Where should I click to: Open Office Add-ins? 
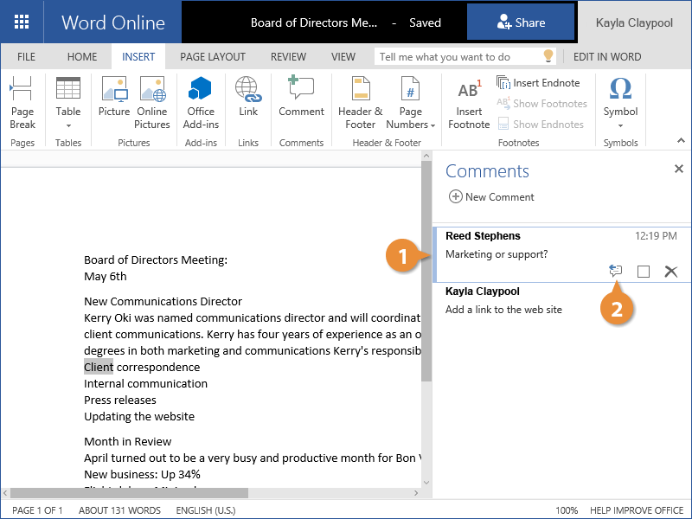pyautogui.click(x=201, y=102)
